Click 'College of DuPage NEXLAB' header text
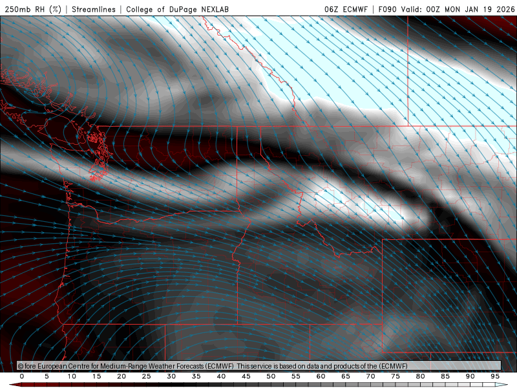The height and width of the screenshot is (388, 517). [177, 9]
